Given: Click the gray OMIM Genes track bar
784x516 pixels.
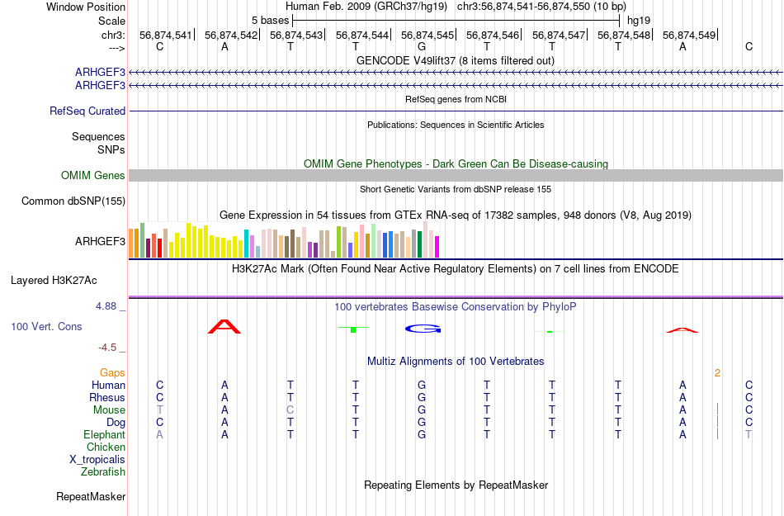Looking at the screenshot, I should [x=456, y=176].
